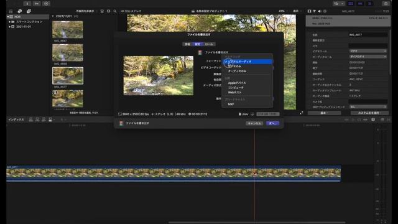Viewport: 398px width, 224px height.
Task: Click append-clip icon in timeline toolbar
Action: tap(44, 119)
